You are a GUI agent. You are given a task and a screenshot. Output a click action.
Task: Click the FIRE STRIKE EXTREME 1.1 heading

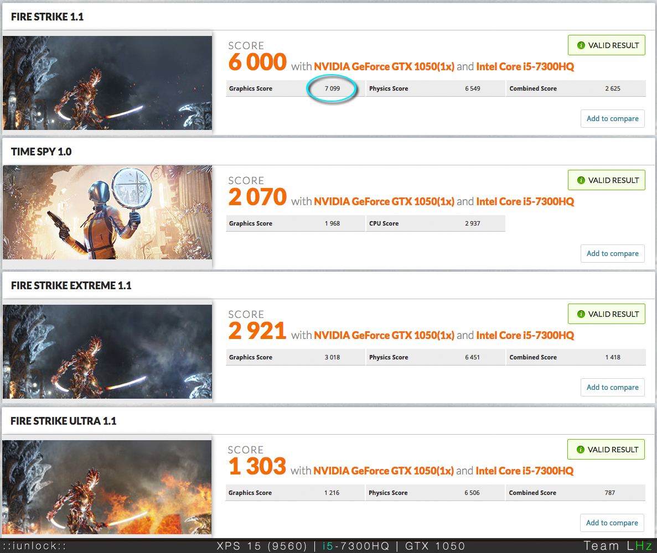click(x=71, y=285)
